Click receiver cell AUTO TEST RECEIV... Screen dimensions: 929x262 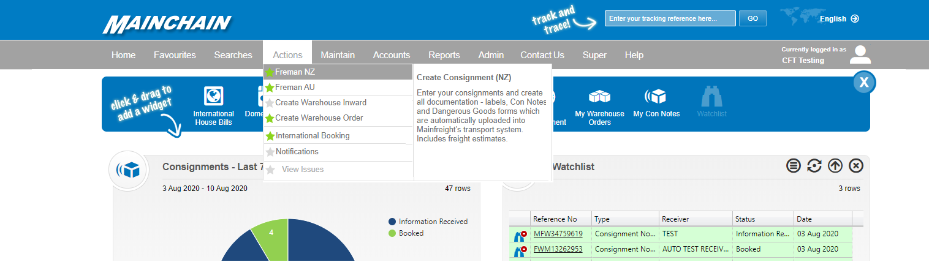(696, 249)
